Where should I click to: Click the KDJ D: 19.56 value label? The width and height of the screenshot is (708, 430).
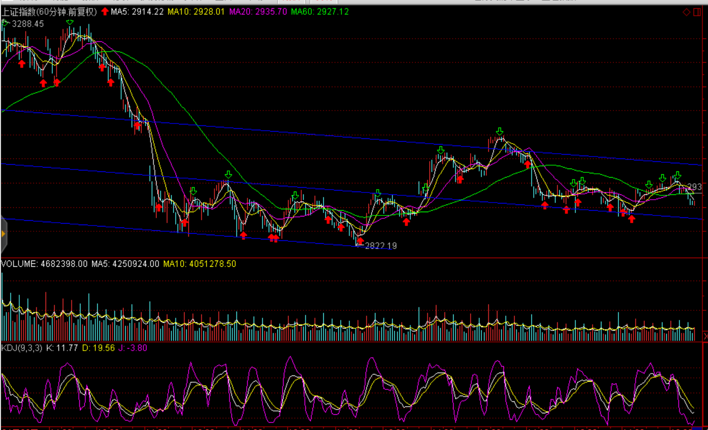[x=98, y=348]
